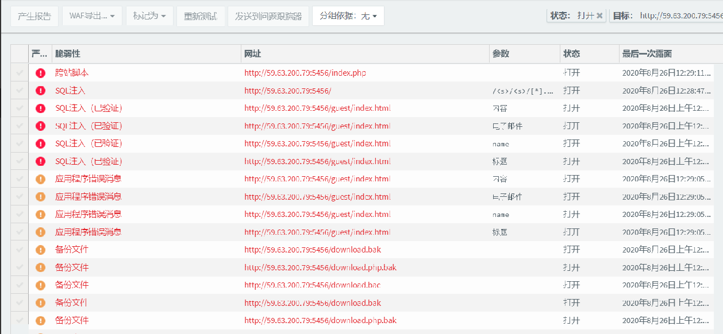Open 应用程序错误消息 entry with 电子邮件 parameter

tap(89, 197)
